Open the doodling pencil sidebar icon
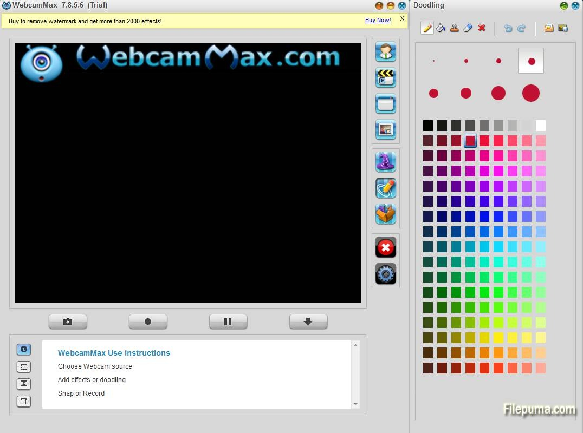 (386, 188)
